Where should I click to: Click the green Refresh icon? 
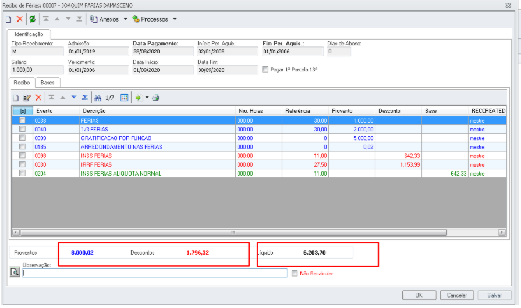click(x=32, y=19)
